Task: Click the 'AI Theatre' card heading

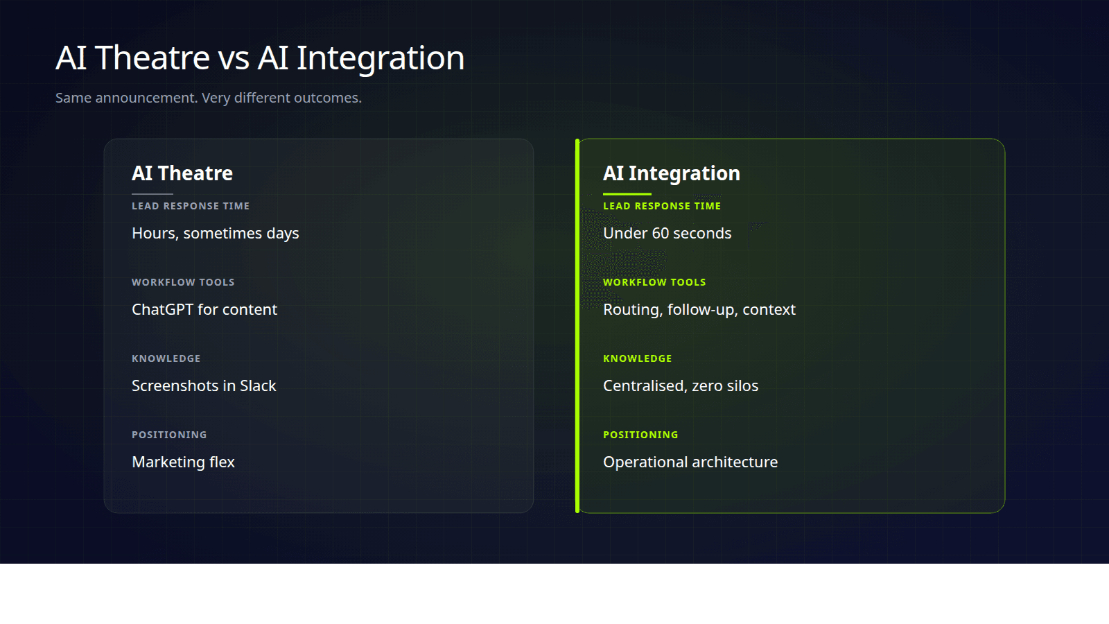Action: point(182,173)
